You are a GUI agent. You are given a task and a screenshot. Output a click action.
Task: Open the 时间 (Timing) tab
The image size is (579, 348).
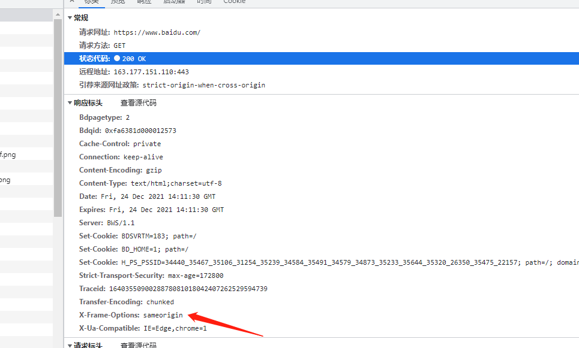click(x=204, y=2)
